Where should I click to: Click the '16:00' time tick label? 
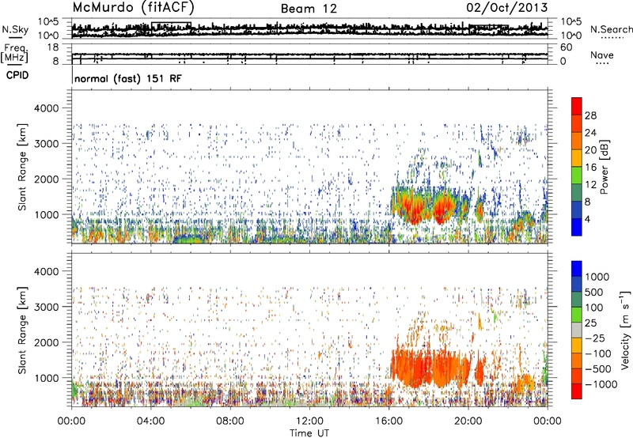(389, 421)
